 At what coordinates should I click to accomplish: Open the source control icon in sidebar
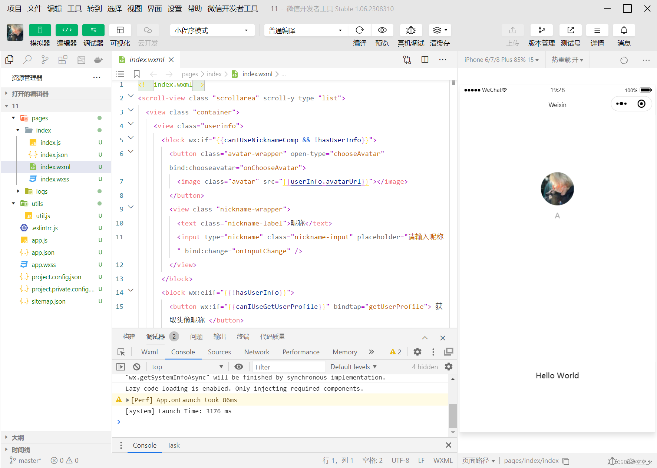(x=45, y=60)
